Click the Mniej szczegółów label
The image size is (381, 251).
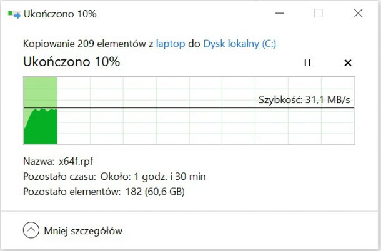coord(83,230)
